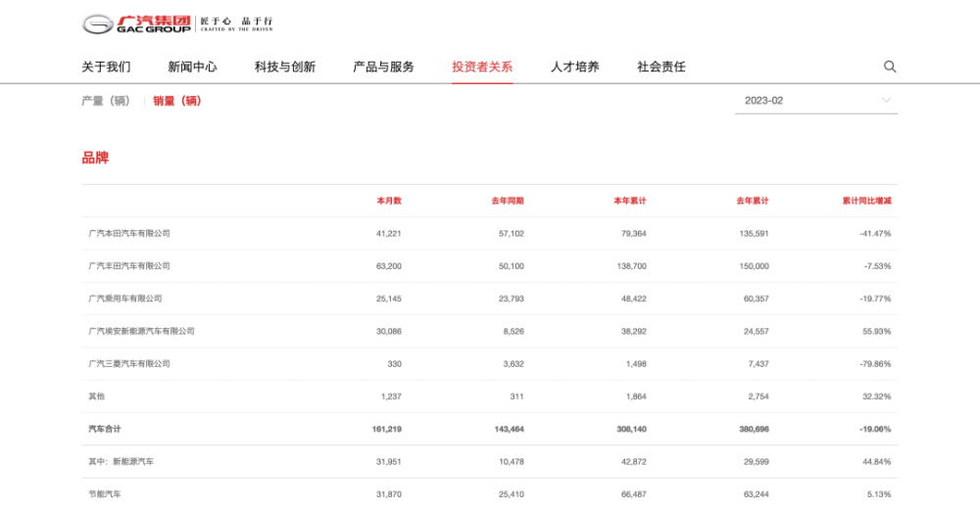Open the 人才培养 menu
This screenshot has width=980, height=510.
[x=575, y=67]
